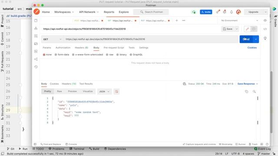Open the tab overflow three-dots menu
Viewport: 278px width, 156px height.
[x=184, y=20]
